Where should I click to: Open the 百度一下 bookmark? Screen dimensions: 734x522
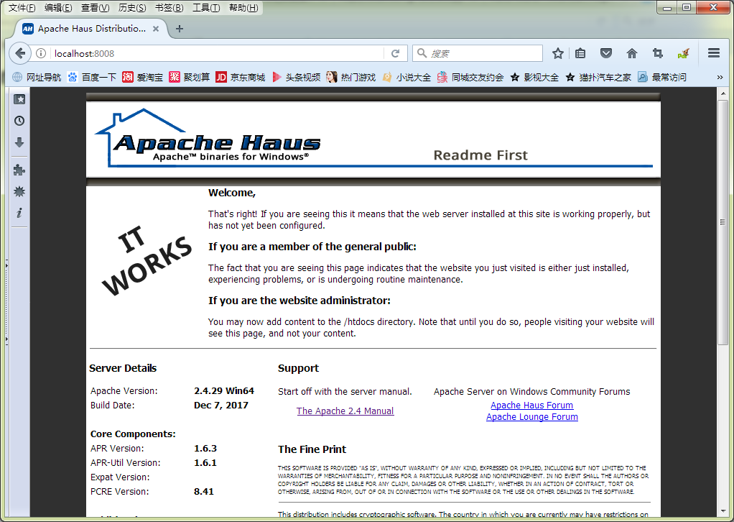(92, 78)
